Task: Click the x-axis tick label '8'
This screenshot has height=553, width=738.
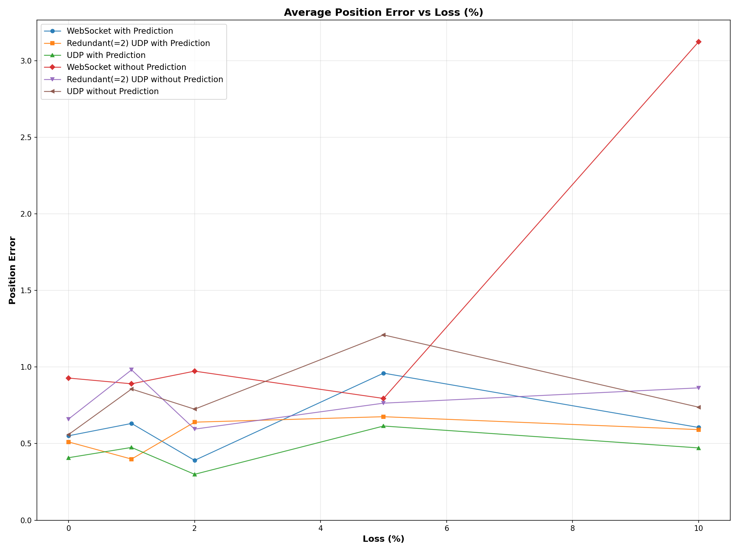Action: click(x=572, y=528)
